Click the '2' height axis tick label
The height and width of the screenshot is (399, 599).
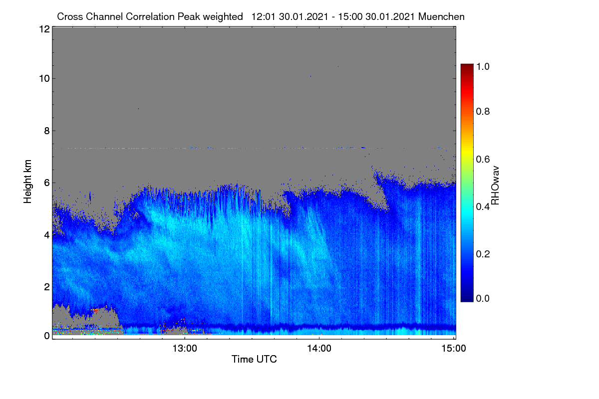coord(46,286)
